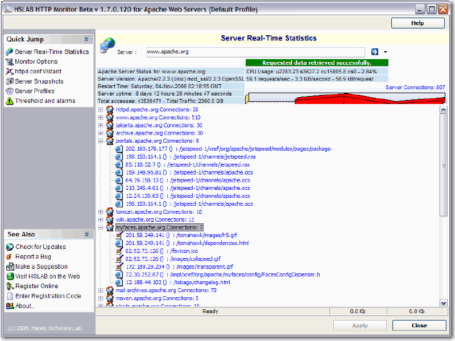Click Visit HSLAB on the Web icon

pos(10,276)
